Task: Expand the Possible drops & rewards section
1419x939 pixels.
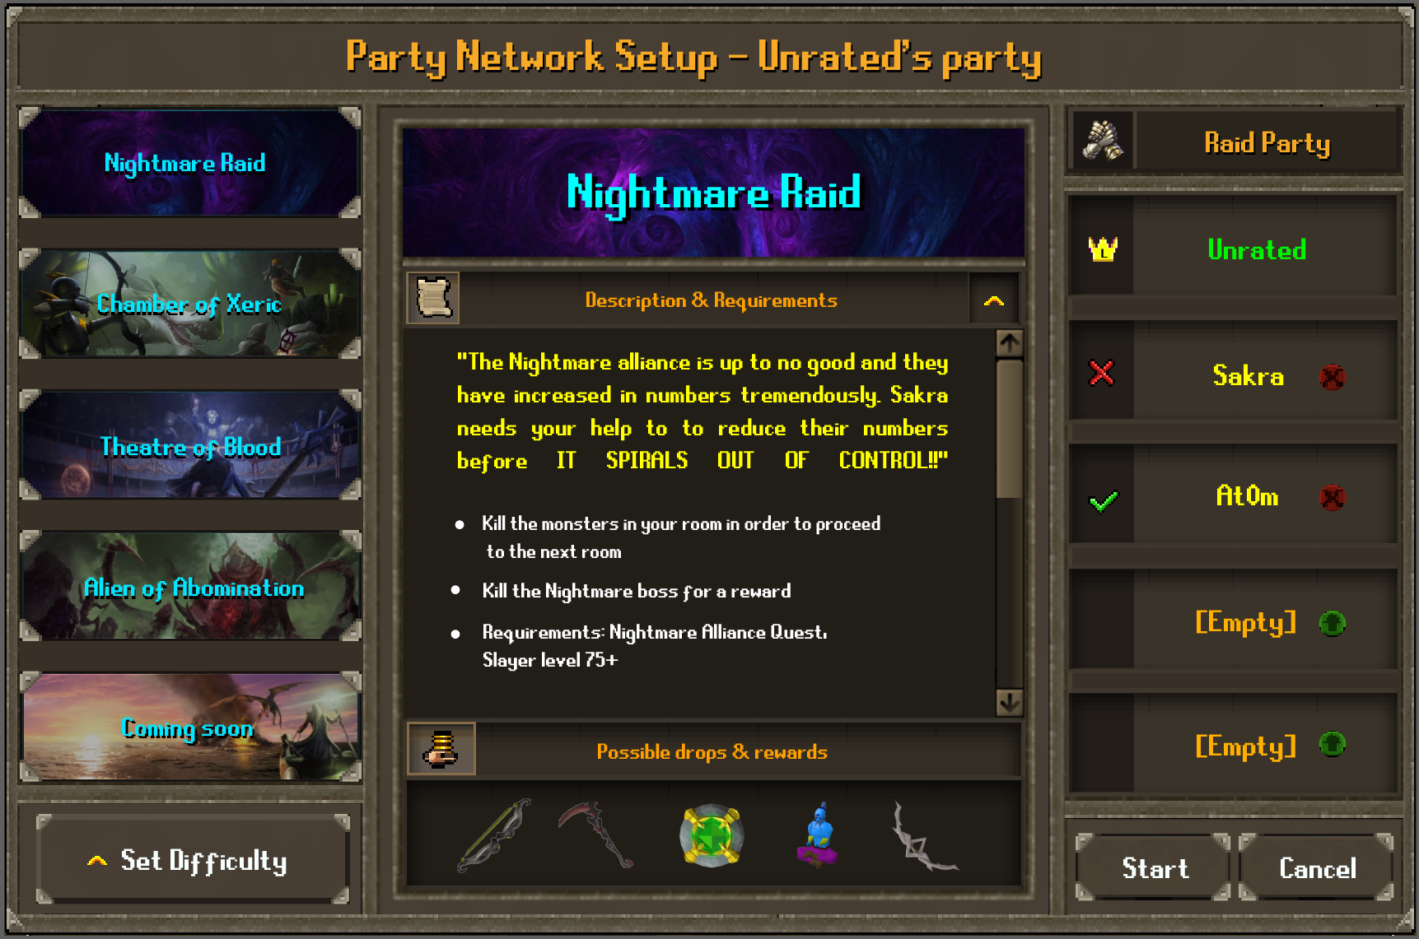Action: pos(713,751)
